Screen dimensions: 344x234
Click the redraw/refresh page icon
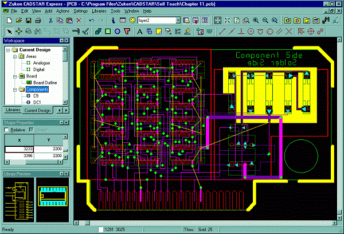point(236,21)
